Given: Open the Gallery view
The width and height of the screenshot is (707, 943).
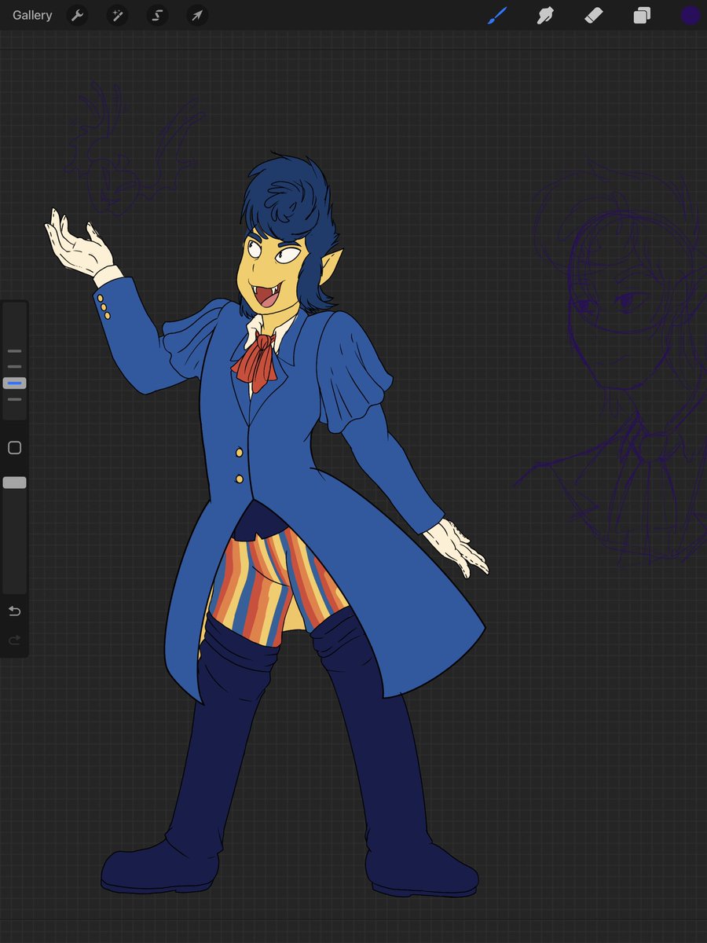Looking at the screenshot, I should click(32, 16).
